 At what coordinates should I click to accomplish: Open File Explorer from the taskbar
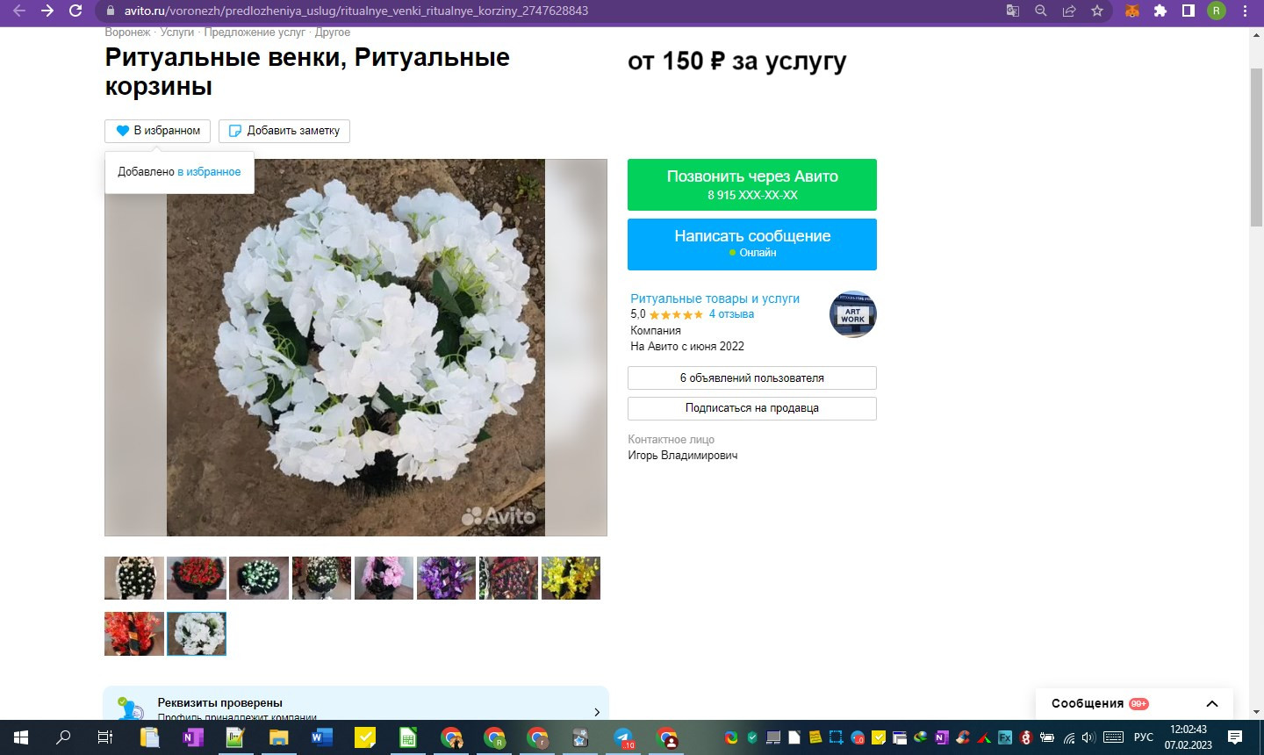pos(278,737)
